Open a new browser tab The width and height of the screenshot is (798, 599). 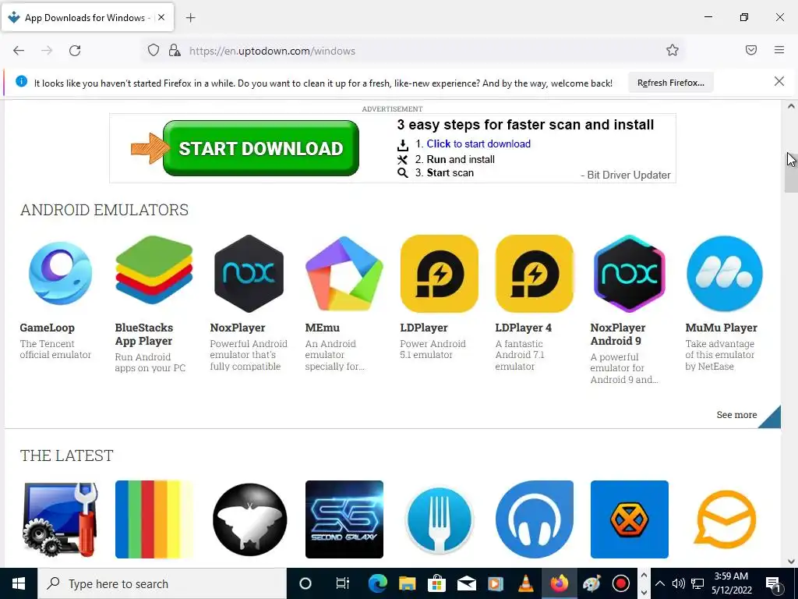tap(190, 18)
